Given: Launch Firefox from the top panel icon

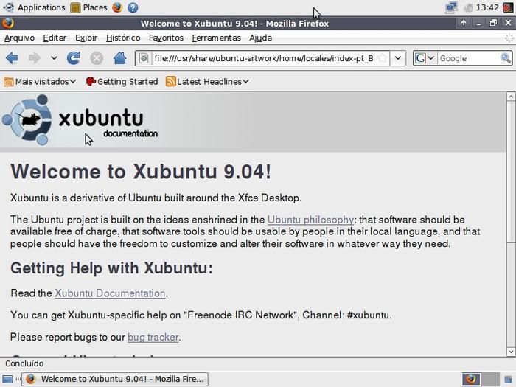Looking at the screenshot, I should click(x=116, y=7).
